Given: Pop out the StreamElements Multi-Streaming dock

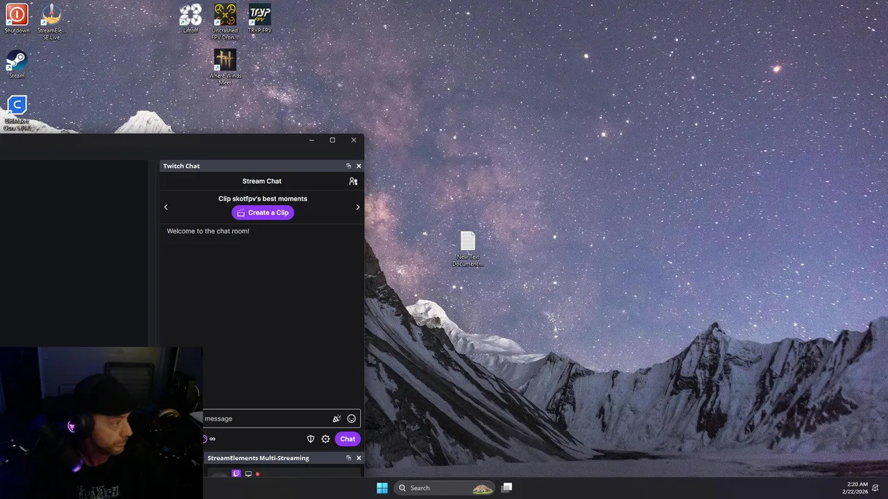Looking at the screenshot, I should [x=348, y=458].
